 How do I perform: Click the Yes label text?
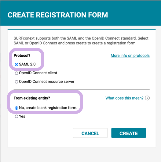pos(22,116)
